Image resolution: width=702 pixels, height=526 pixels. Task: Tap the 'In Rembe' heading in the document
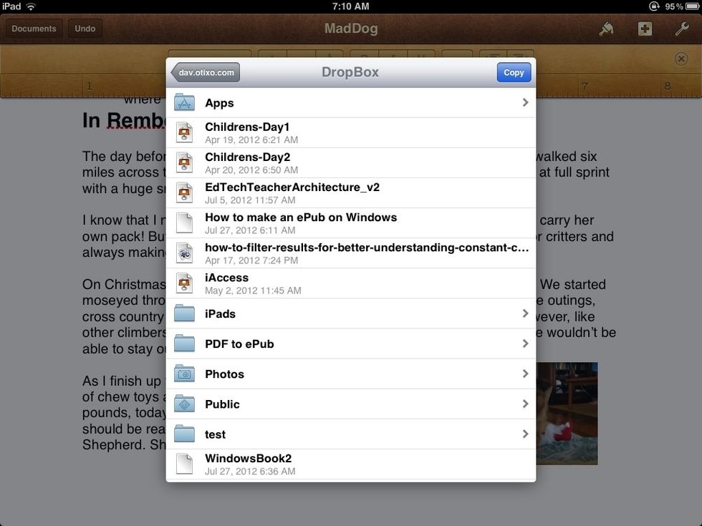124,120
